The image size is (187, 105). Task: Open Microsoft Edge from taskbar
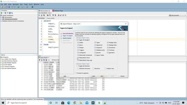coord(69,103)
